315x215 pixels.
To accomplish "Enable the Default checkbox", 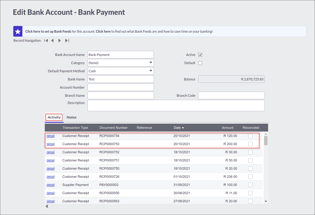I will [200, 63].
